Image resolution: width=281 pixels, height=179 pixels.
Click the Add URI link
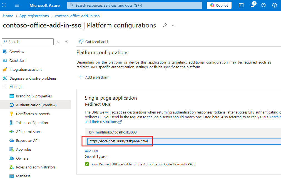coord(91,151)
